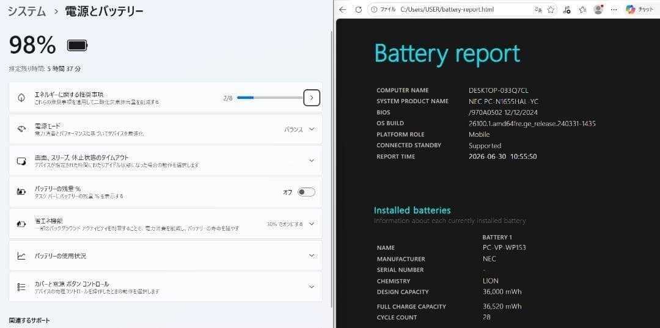Open Copilot チャット button
The width and height of the screenshot is (660, 328).
(x=639, y=10)
